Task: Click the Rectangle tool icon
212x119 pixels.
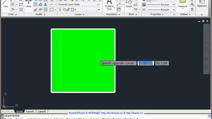Action: coord(21,4)
